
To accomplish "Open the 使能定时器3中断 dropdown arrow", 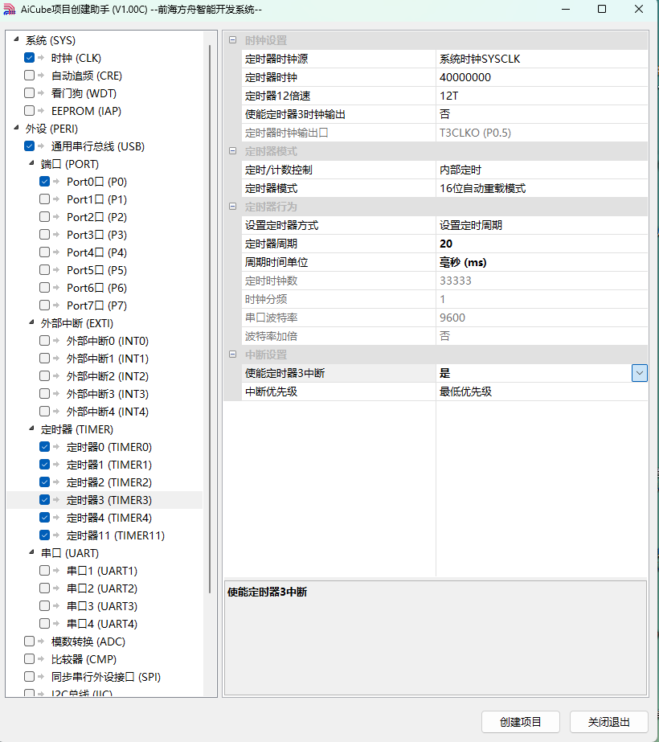I will click(x=639, y=373).
